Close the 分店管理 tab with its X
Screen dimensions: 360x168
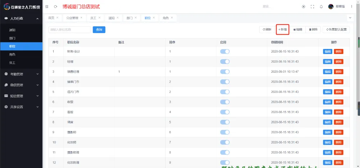(x=81, y=18)
